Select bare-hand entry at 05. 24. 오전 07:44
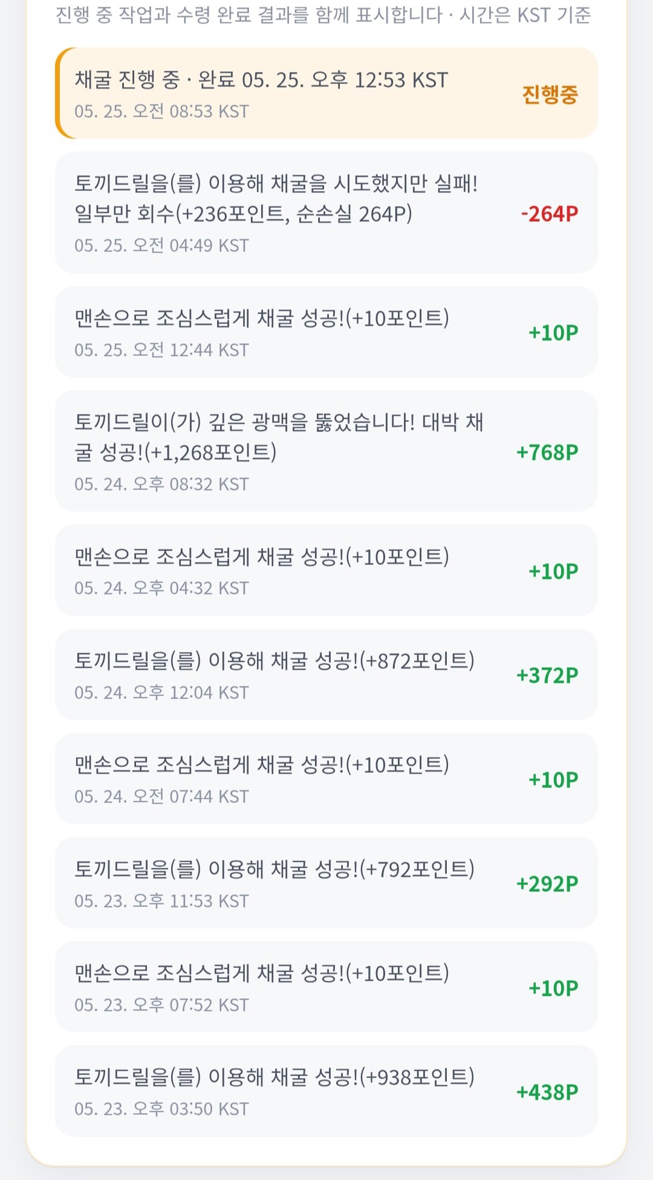The image size is (653, 1180). pyautogui.click(x=326, y=778)
